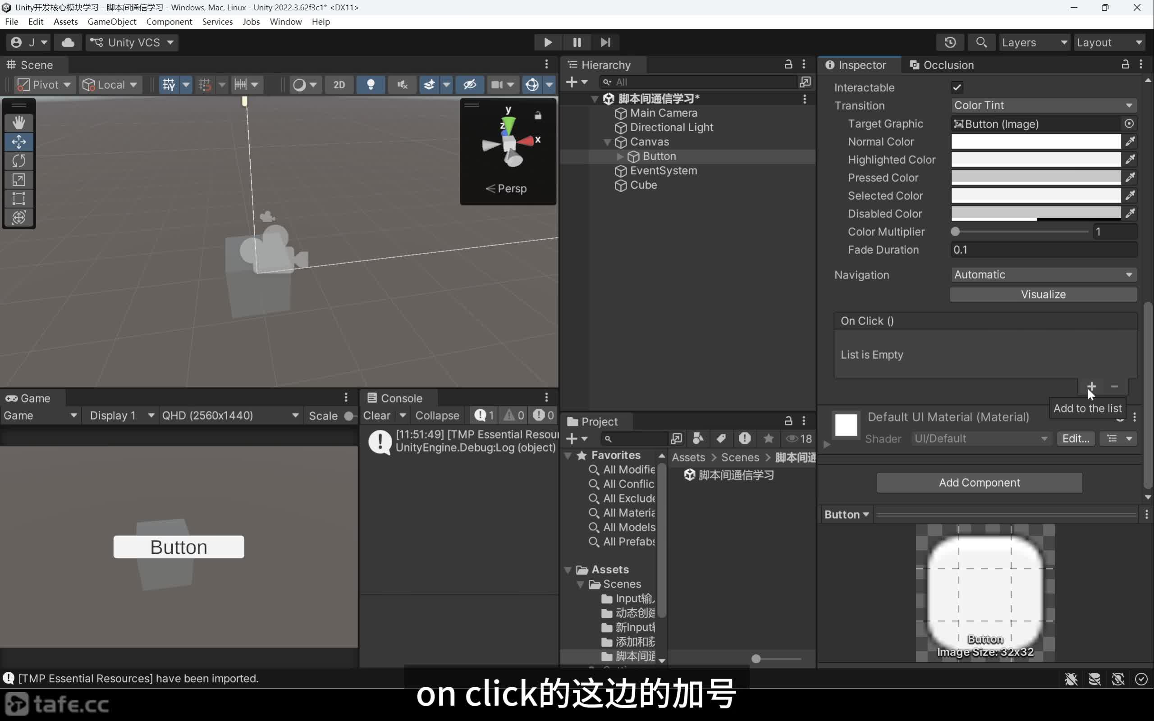Pick Normal Color with eyedropper
This screenshot has width=1154, height=721.
click(1130, 141)
